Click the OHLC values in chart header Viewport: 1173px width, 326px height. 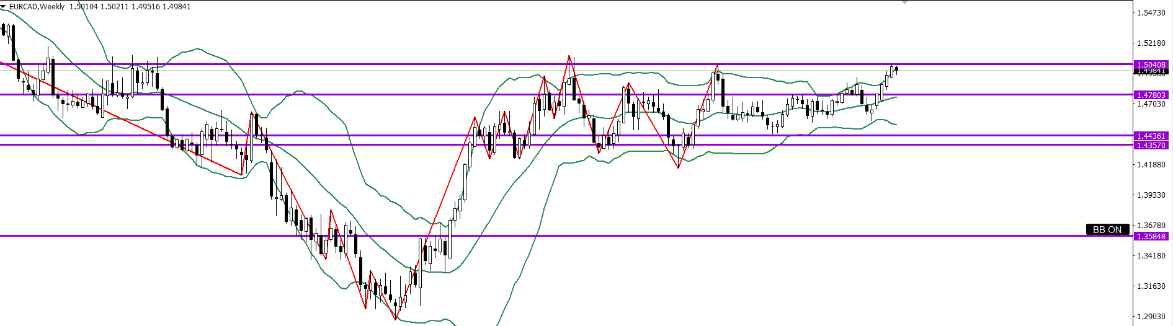coord(130,7)
